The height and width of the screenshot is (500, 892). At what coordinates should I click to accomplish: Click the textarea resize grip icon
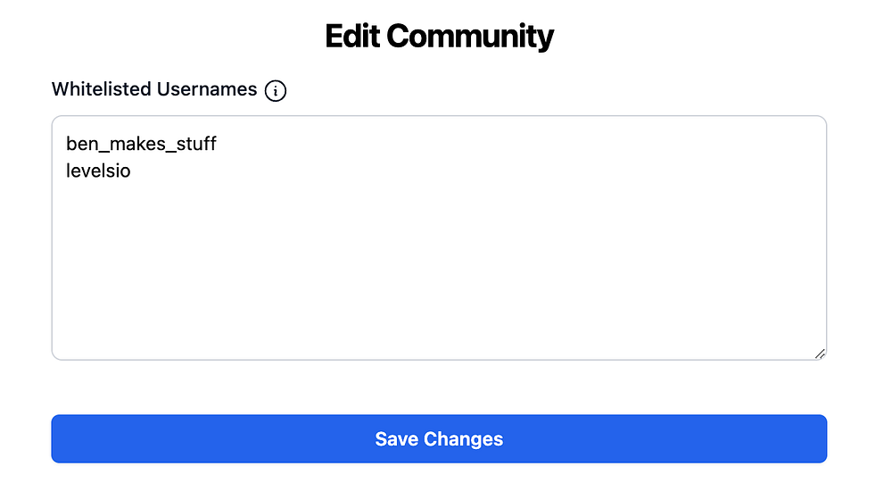point(820,353)
